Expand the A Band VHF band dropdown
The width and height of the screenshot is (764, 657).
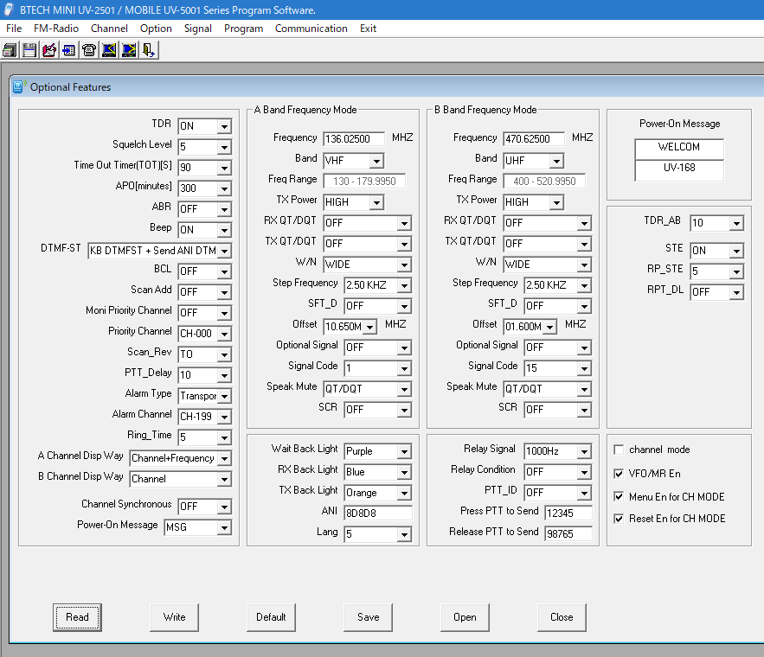376,161
